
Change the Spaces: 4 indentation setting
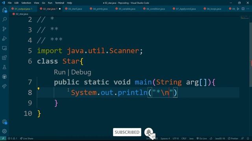pos(165,138)
